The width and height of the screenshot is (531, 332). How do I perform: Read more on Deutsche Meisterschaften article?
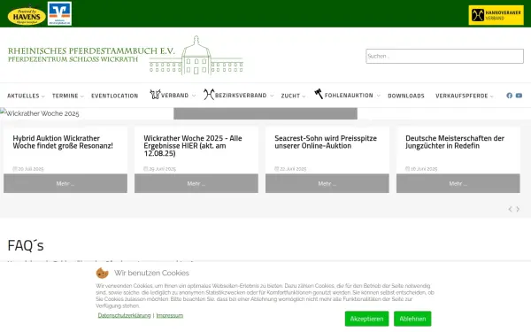pyautogui.click(x=458, y=183)
